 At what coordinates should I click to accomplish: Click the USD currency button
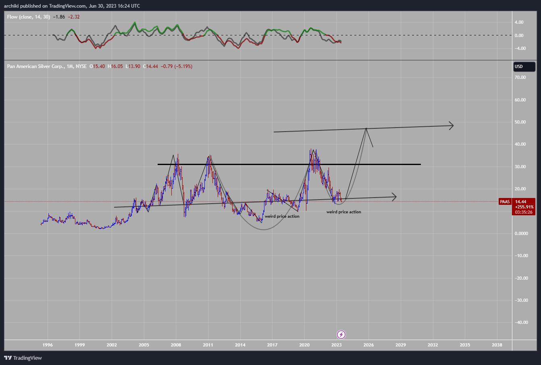[x=524, y=66]
